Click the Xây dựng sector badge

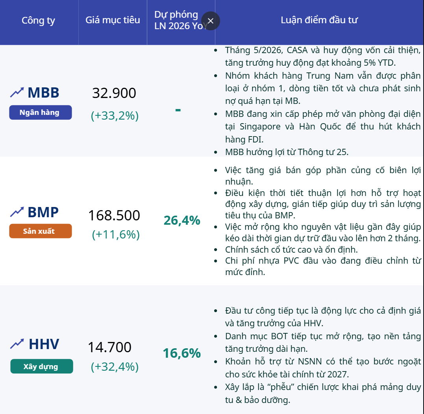(x=42, y=366)
